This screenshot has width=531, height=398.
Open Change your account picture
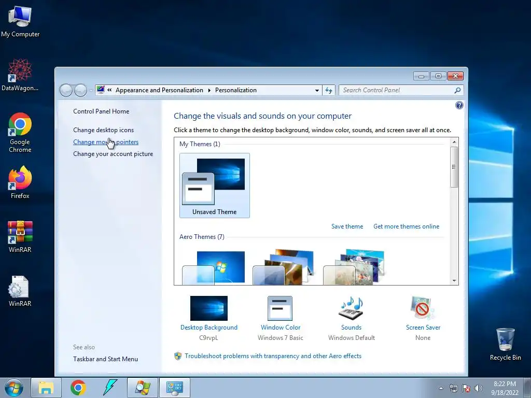113,153
